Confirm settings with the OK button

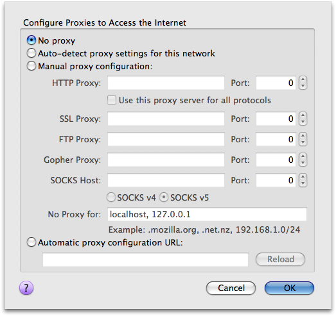(289, 288)
